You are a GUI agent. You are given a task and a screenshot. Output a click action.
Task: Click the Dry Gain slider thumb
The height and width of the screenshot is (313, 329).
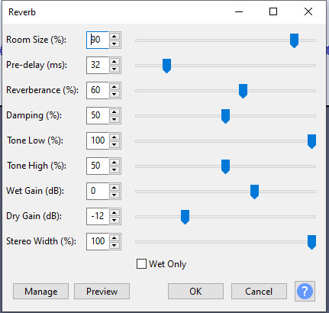click(x=185, y=217)
